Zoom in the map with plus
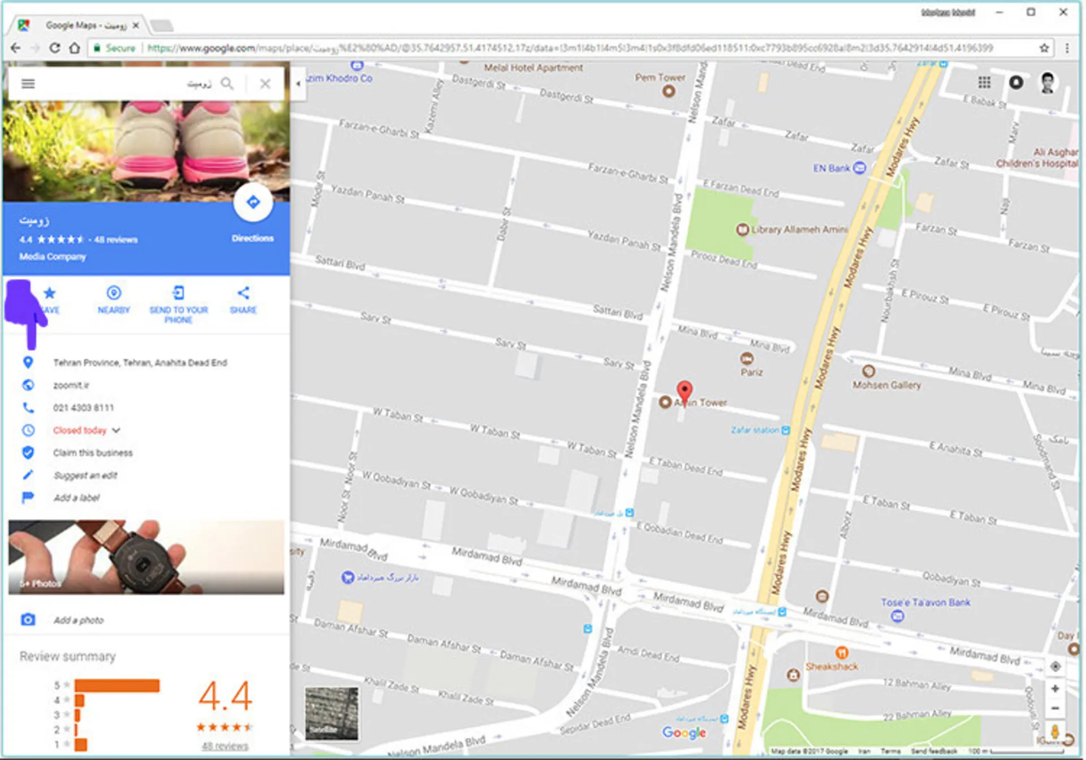This screenshot has width=1086, height=760. (x=1055, y=689)
